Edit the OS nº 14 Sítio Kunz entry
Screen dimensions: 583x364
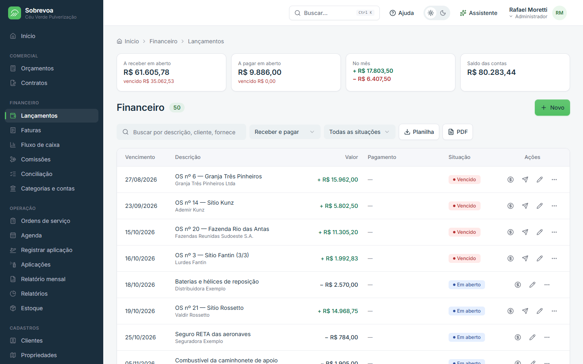point(540,206)
